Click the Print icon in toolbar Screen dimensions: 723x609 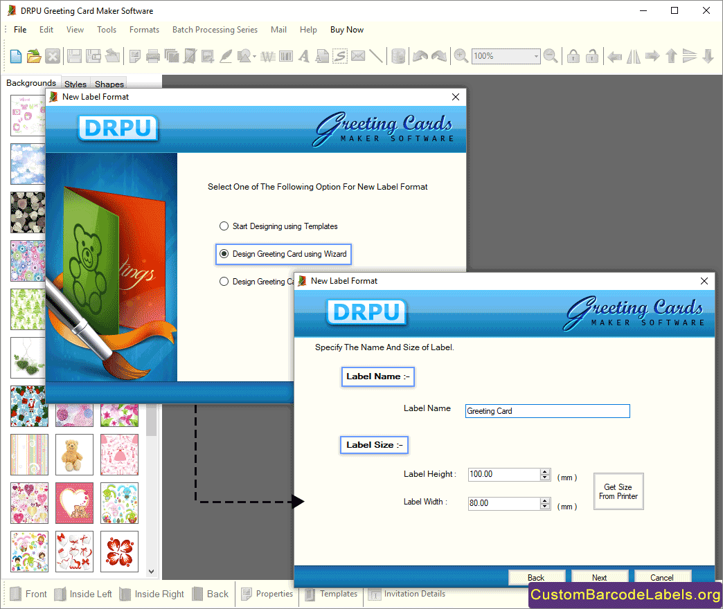tap(153, 56)
